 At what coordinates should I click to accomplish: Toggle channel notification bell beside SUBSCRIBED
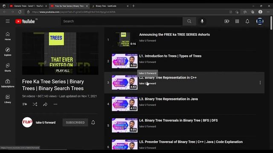point(93,122)
